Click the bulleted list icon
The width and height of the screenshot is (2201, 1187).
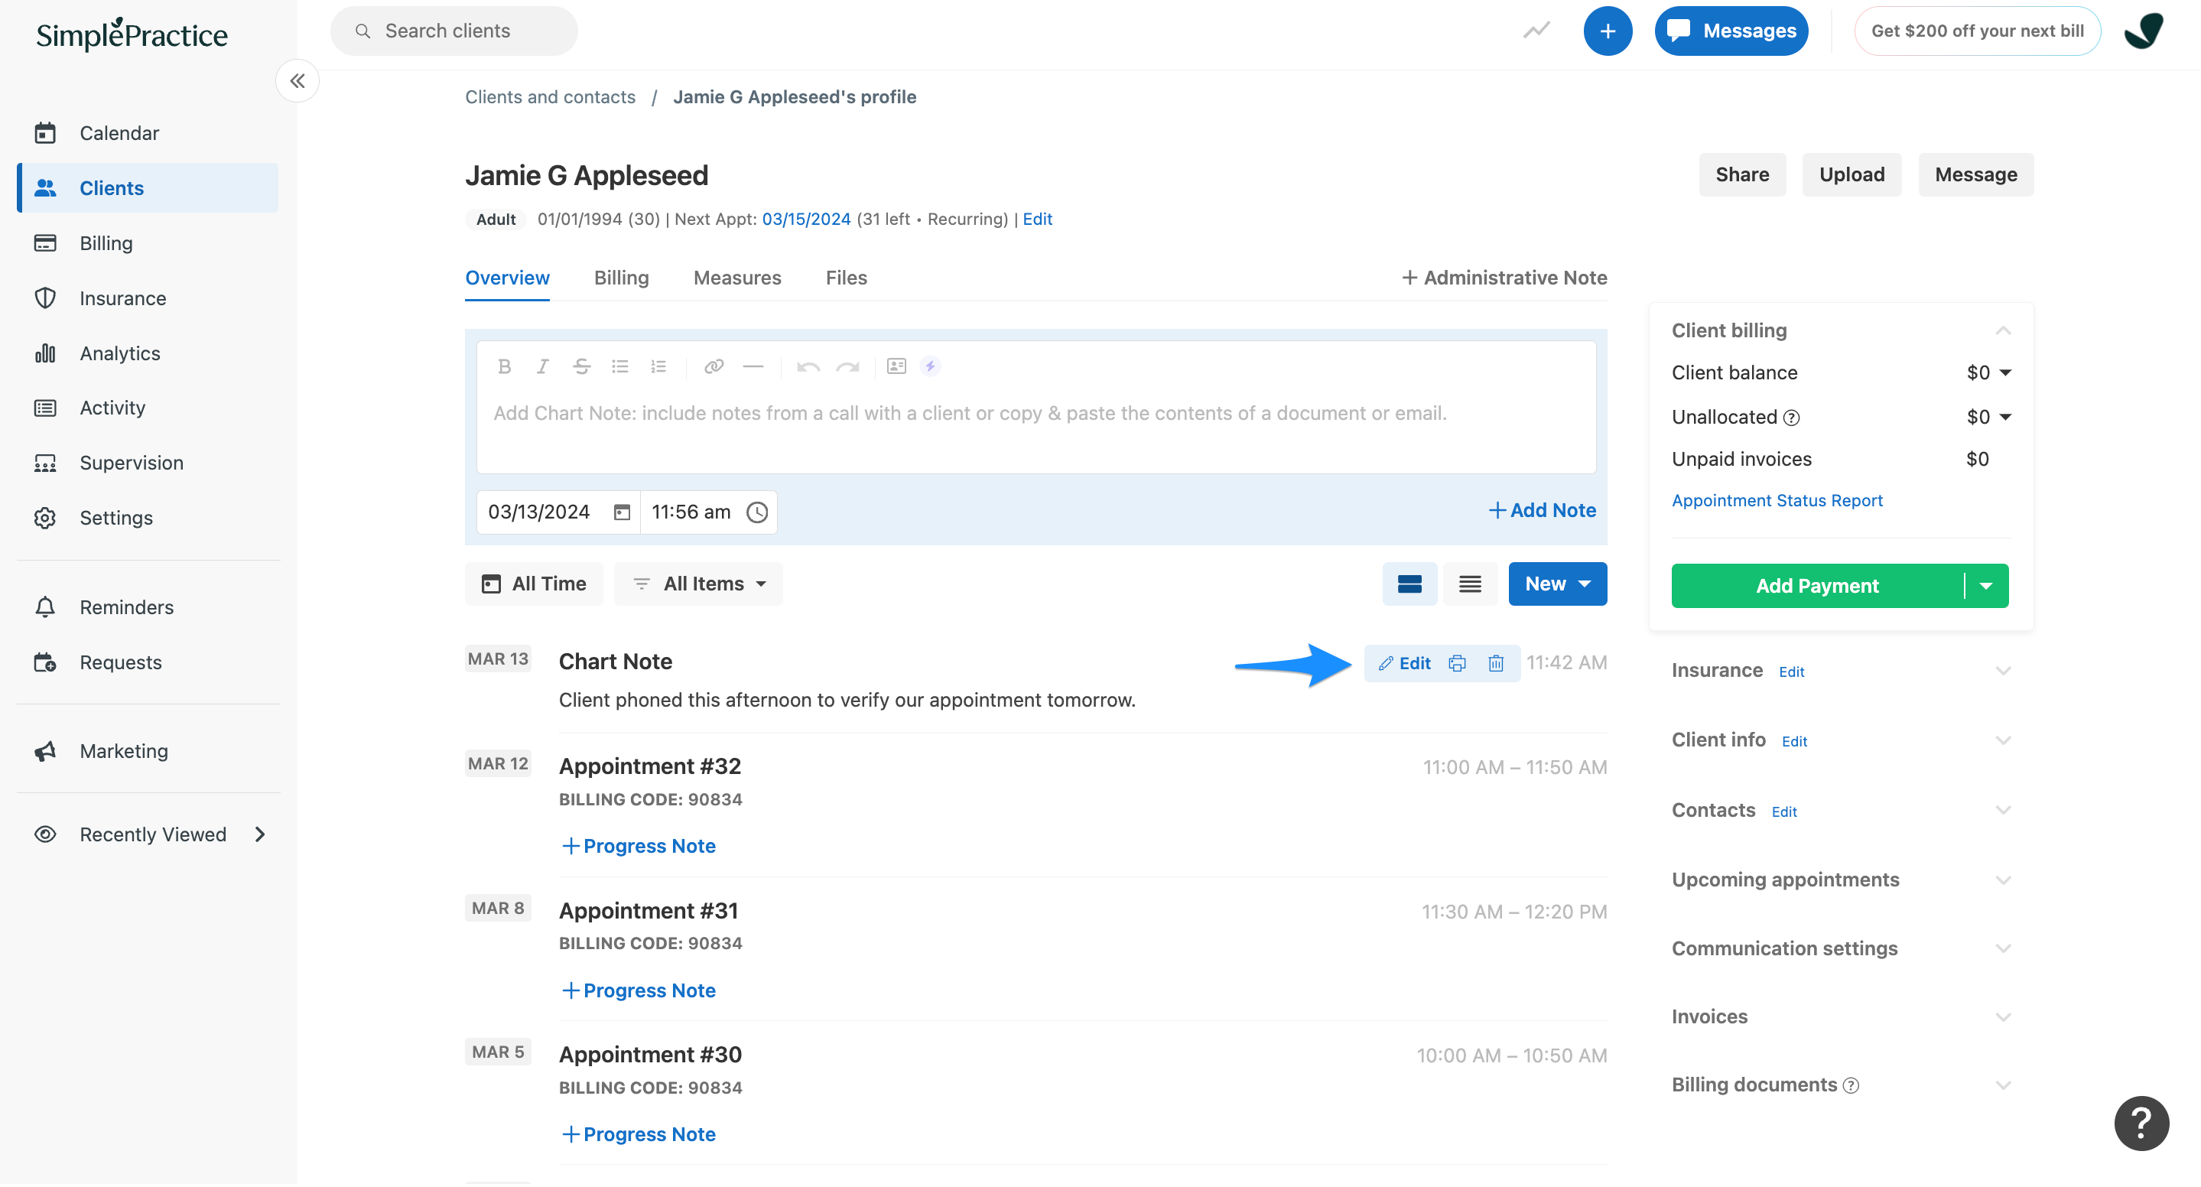coord(619,366)
